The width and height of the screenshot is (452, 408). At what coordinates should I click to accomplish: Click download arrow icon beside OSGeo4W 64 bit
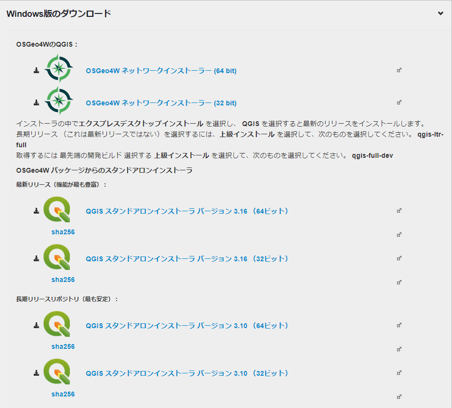pos(36,71)
